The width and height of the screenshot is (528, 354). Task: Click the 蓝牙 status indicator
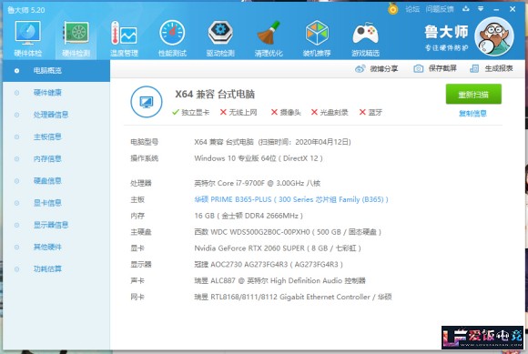371,113
